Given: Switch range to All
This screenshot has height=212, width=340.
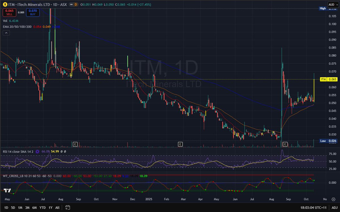Looking at the screenshot, I should tap(57, 207).
